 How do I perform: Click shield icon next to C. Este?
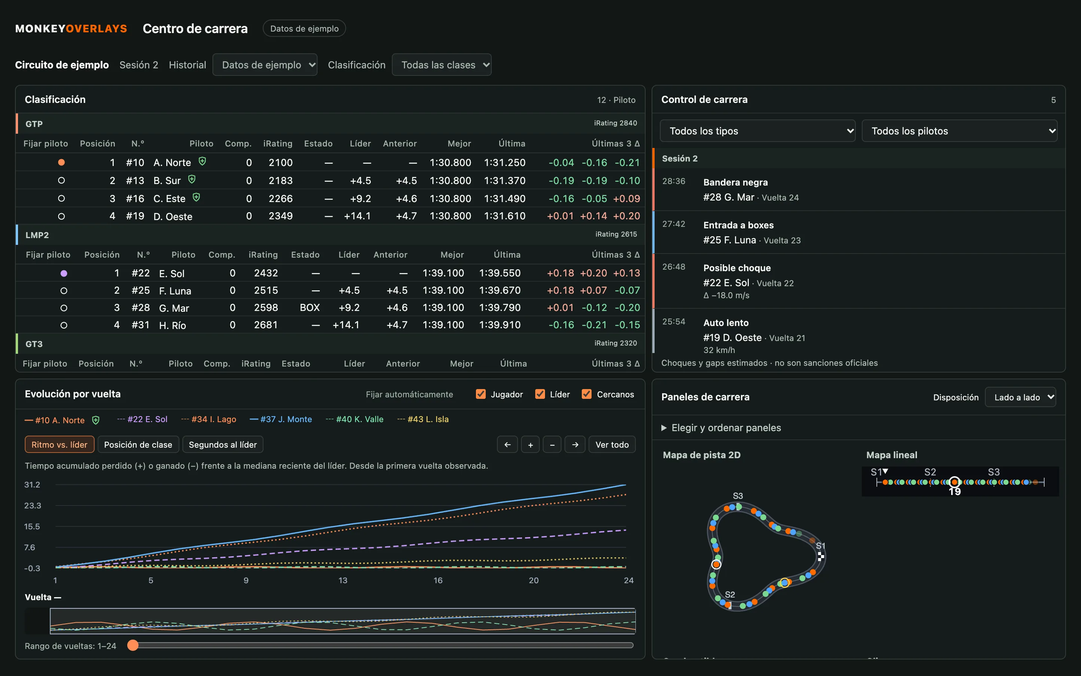(196, 197)
